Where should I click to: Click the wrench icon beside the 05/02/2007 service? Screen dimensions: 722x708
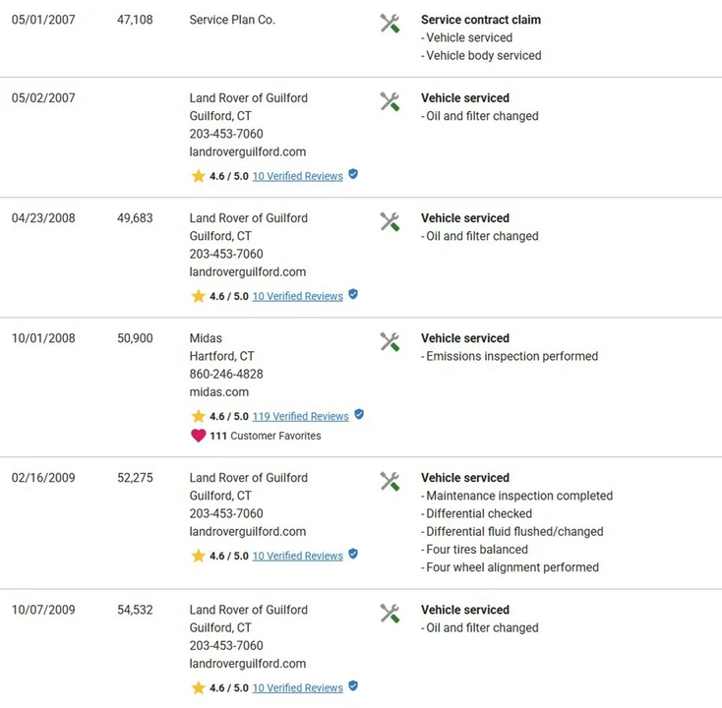tap(390, 101)
